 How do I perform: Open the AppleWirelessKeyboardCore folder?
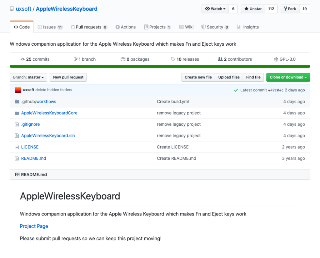[49, 113]
